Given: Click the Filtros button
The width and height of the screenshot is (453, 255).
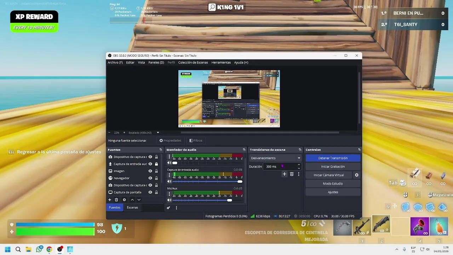Looking at the screenshot, I should 196,141.
